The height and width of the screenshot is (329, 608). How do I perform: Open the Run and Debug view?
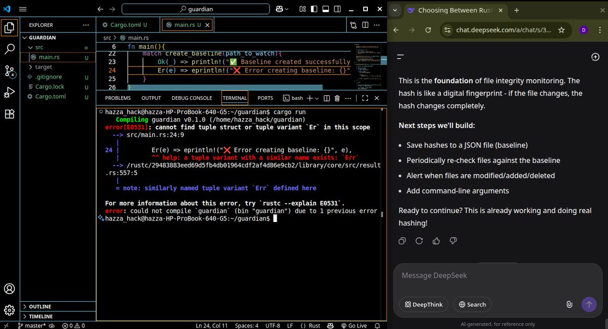9,92
